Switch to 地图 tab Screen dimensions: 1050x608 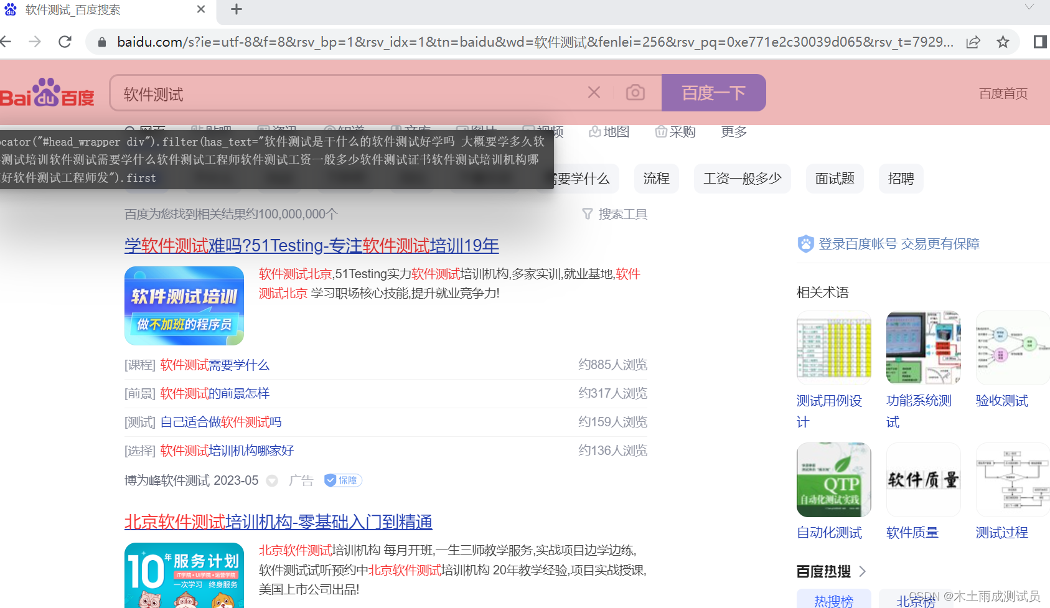(609, 132)
